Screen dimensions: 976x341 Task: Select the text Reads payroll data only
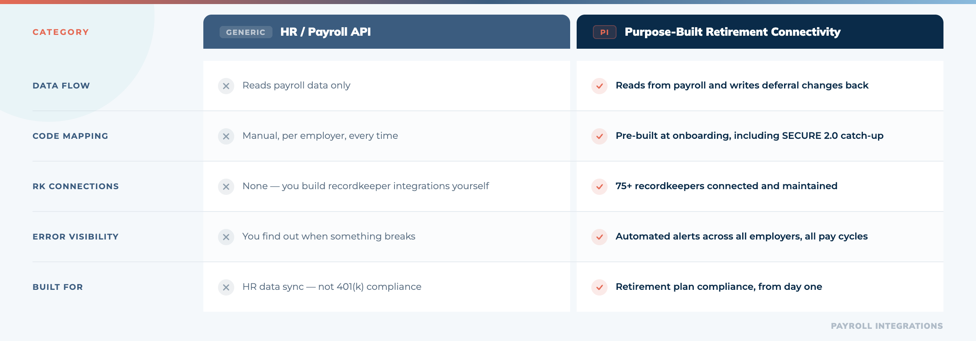[296, 86]
